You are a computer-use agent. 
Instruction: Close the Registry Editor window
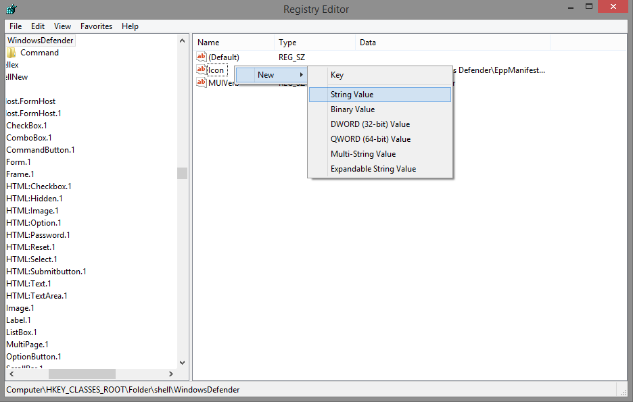(x=613, y=7)
